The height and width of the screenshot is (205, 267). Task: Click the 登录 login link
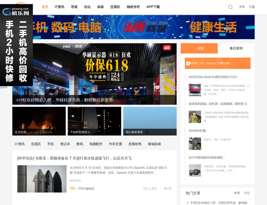pos(242,7)
